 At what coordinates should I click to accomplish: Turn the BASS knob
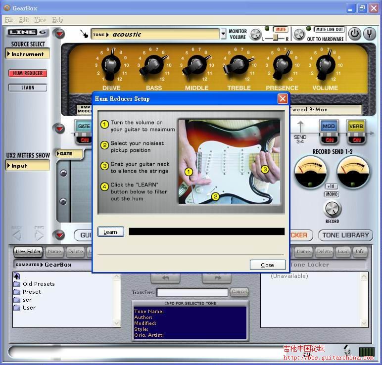point(153,65)
